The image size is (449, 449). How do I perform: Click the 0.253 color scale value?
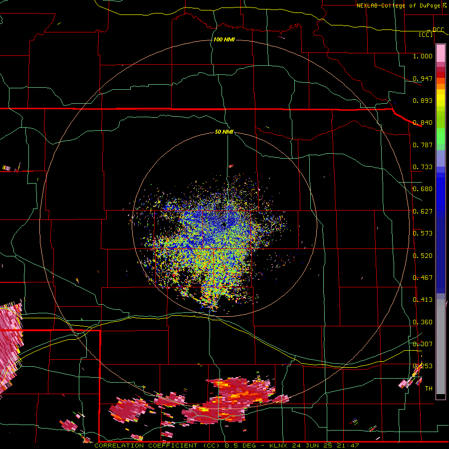423,366
